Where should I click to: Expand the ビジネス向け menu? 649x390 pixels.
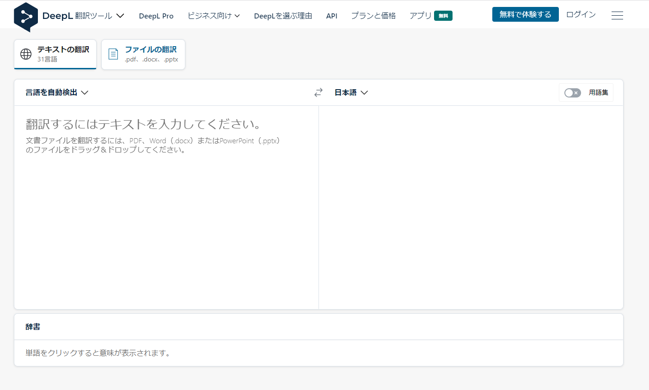coord(214,15)
